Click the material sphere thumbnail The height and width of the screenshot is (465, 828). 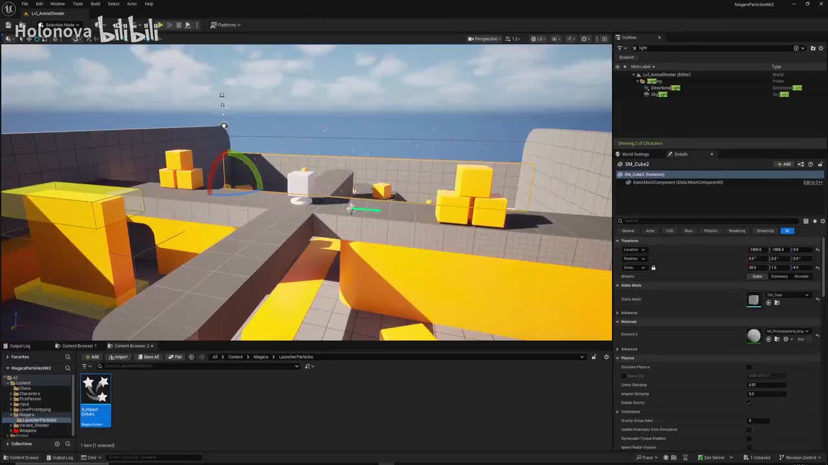coord(754,336)
